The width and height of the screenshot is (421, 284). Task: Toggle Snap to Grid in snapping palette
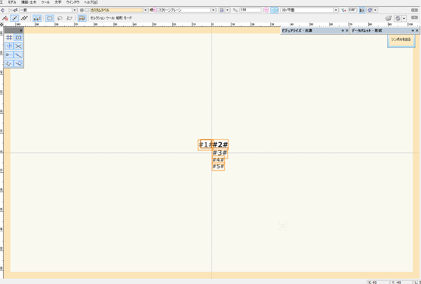click(x=9, y=37)
